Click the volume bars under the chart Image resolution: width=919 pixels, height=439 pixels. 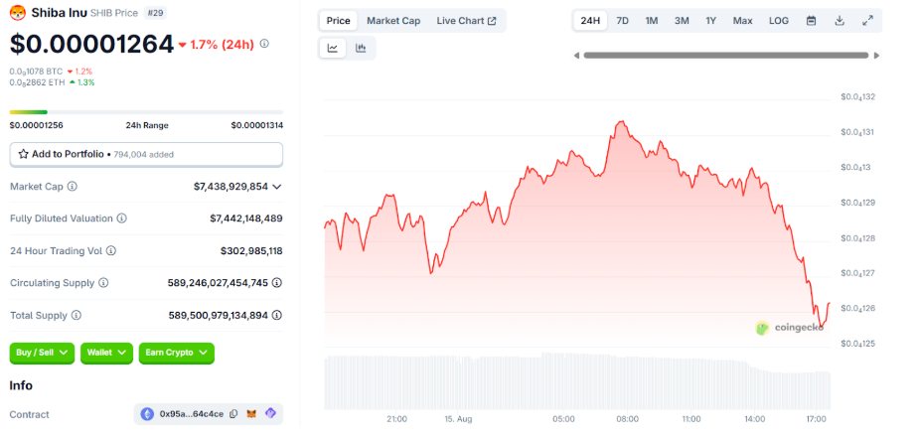coord(577,381)
